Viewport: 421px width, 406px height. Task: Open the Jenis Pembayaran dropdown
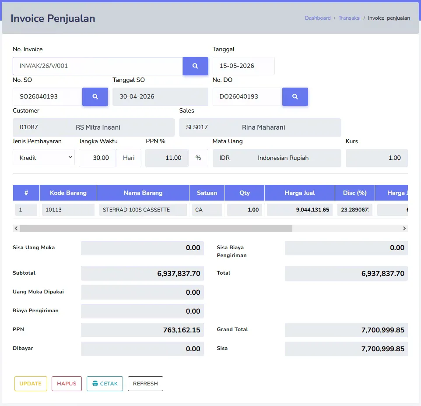coord(44,158)
